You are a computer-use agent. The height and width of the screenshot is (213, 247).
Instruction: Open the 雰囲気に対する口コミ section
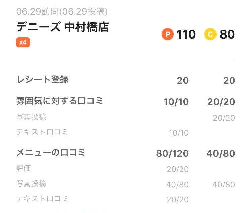[60, 101]
